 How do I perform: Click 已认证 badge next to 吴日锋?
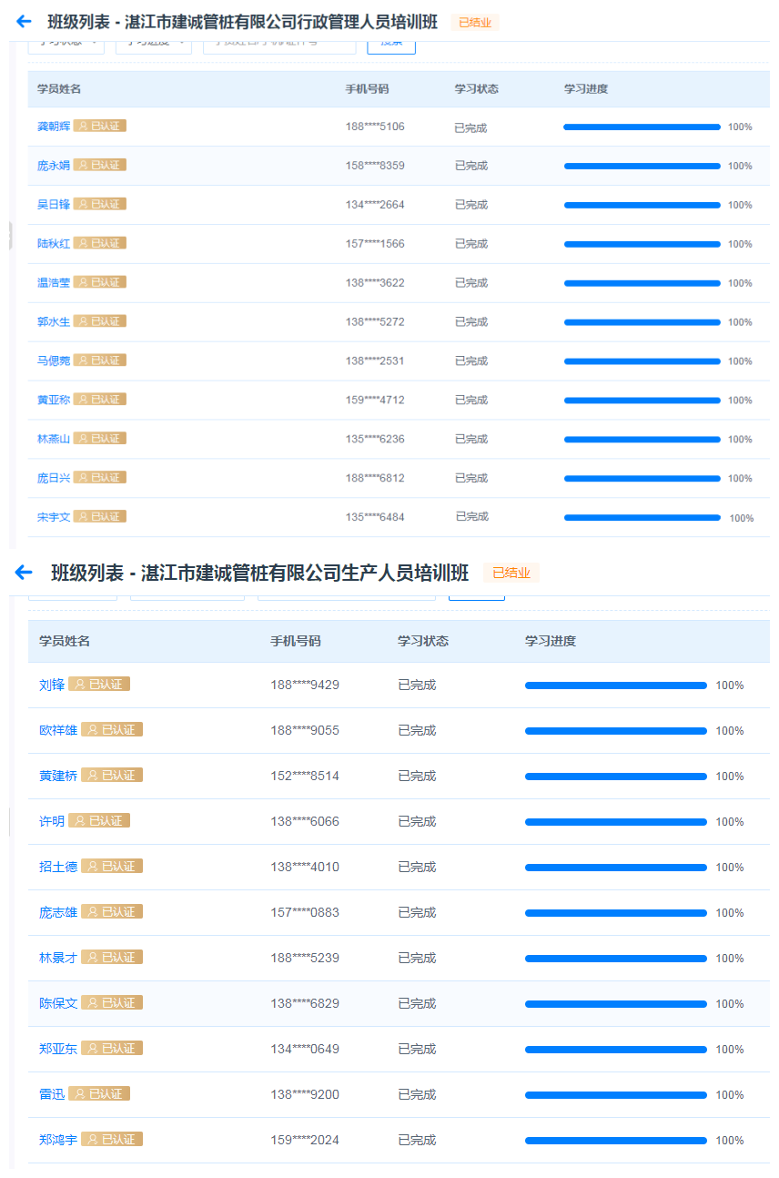(99, 205)
